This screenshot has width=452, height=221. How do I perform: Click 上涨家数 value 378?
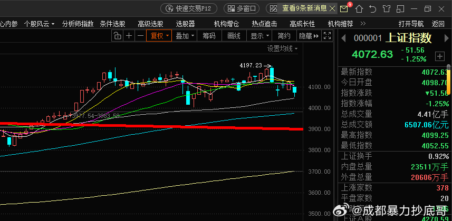pos(443,188)
